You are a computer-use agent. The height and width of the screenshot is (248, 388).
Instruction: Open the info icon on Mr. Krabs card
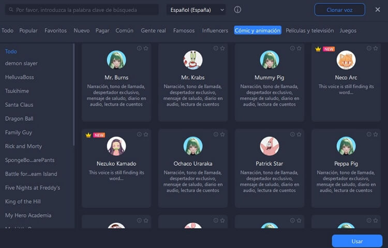[216, 48]
